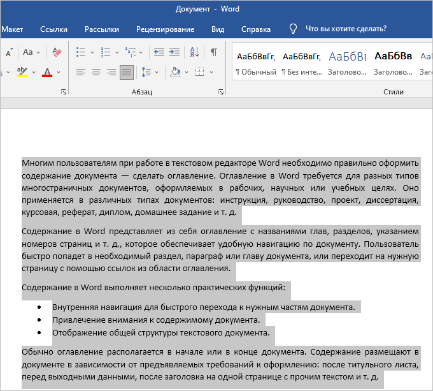Viewport: 433px width, 391px height.
Task: Toggle justified text alignment
Action: pyautogui.click(x=127, y=72)
